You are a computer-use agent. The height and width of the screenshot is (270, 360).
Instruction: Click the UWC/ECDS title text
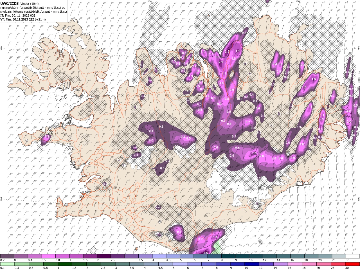tap(10, 3)
